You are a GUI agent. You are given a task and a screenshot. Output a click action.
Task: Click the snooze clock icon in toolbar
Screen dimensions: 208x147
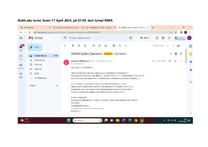pyautogui.click(x=99, y=46)
